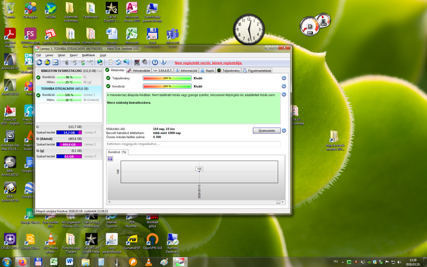Switch to the Áttekintés tab

pyautogui.click(x=115, y=70)
